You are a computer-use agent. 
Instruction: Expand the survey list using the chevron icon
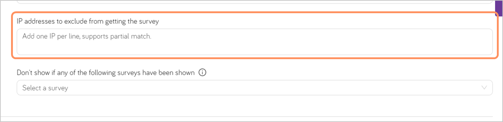pos(484,88)
